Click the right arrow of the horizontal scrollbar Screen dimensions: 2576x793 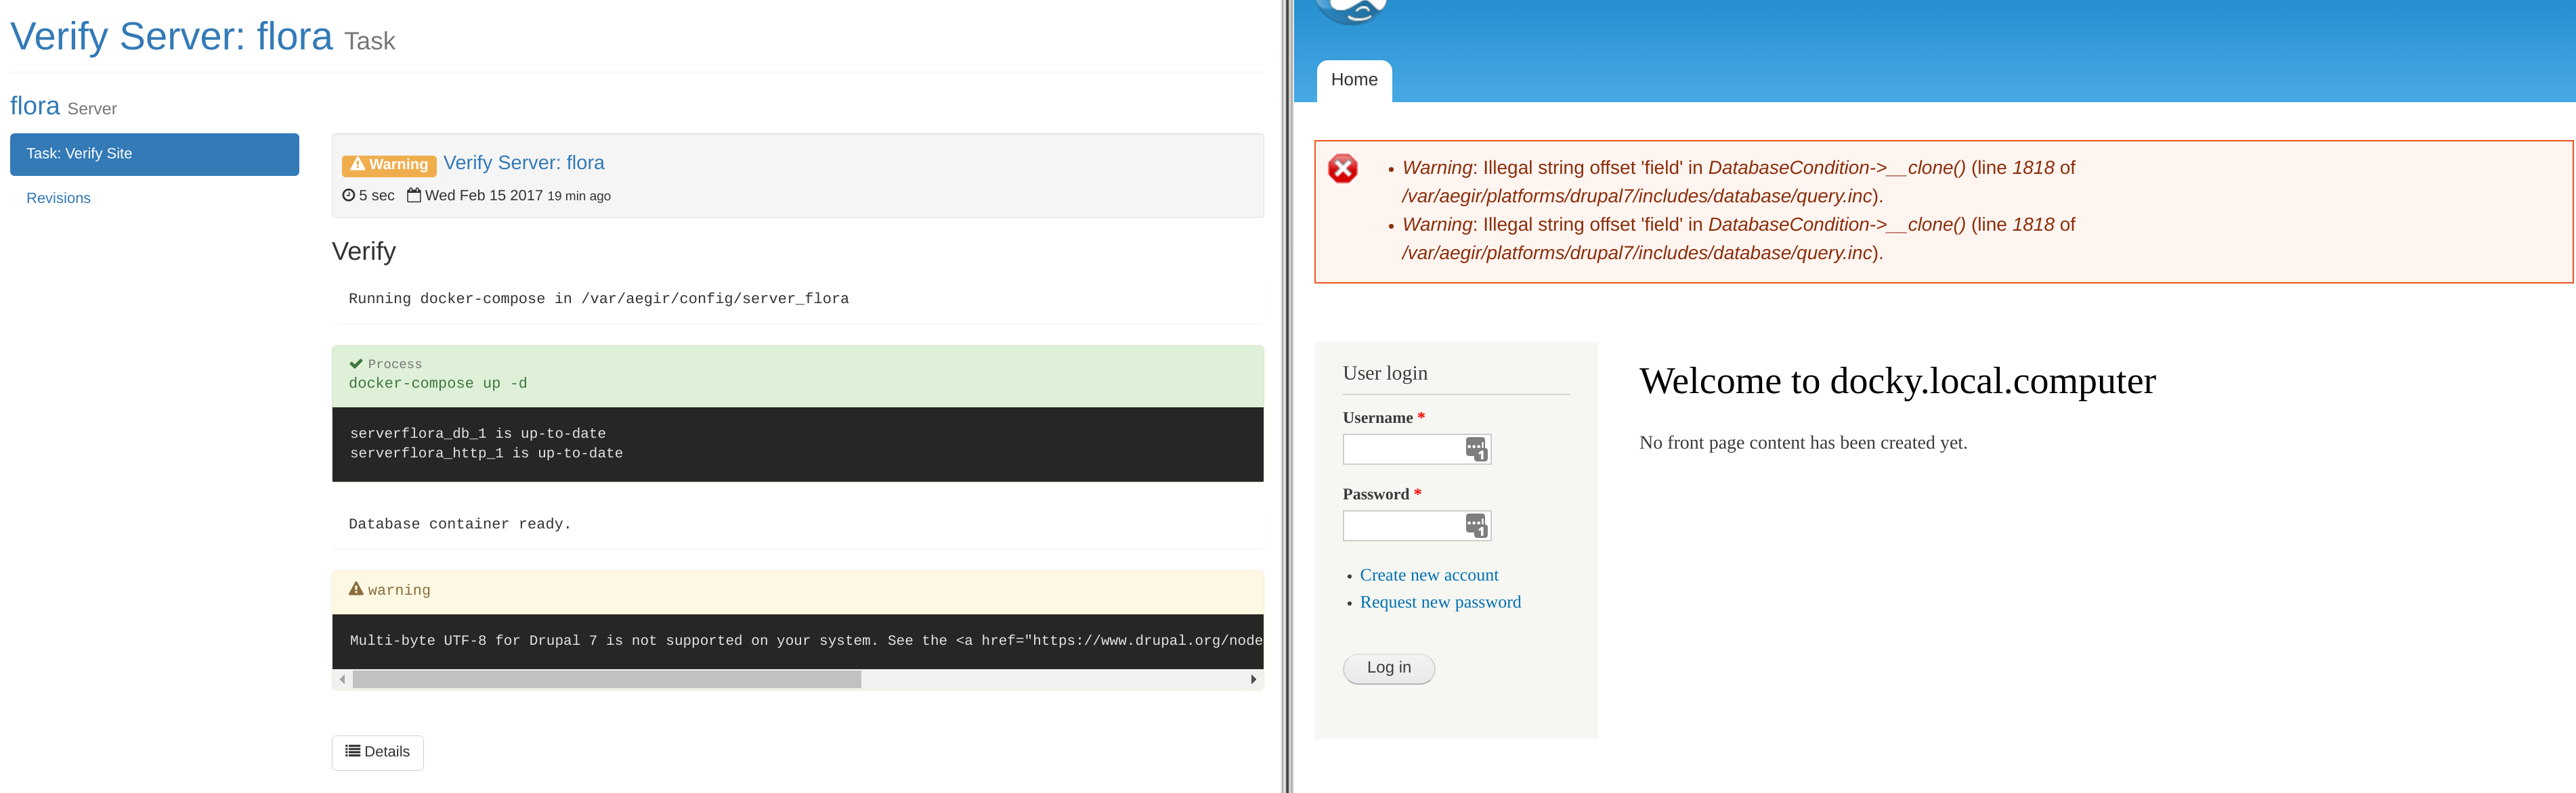click(x=1253, y=679)
